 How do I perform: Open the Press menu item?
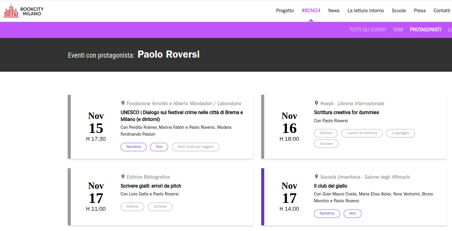(420, 10)
